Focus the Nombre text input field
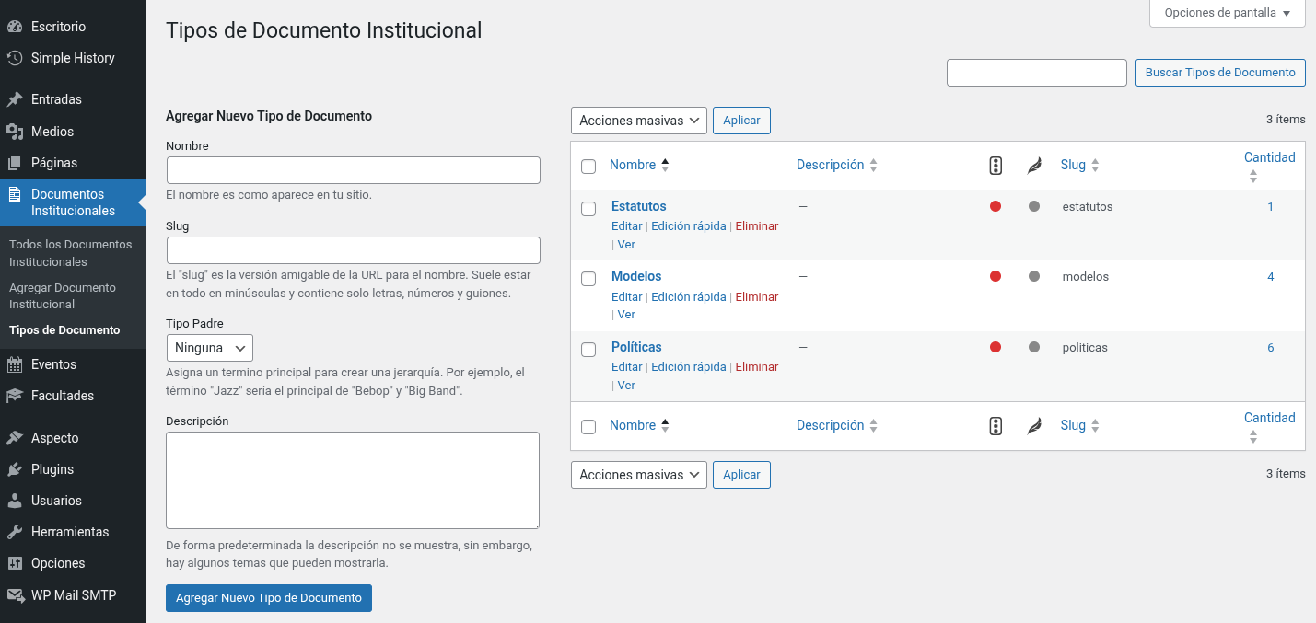This screenshot has height=623, width=1316. pyautogui.click(x=354, y=170)
